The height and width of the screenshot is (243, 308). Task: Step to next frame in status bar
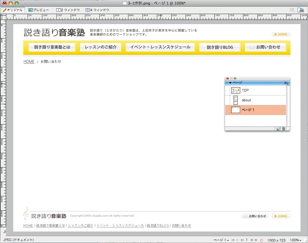tap(256, 240)
